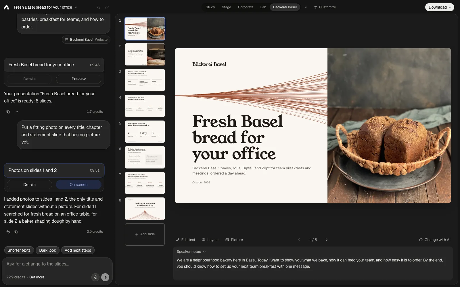Image resolution: width=460 pixels, height=287 pixels.
Task: Select the Corporate theme
Action: [246, 7]
